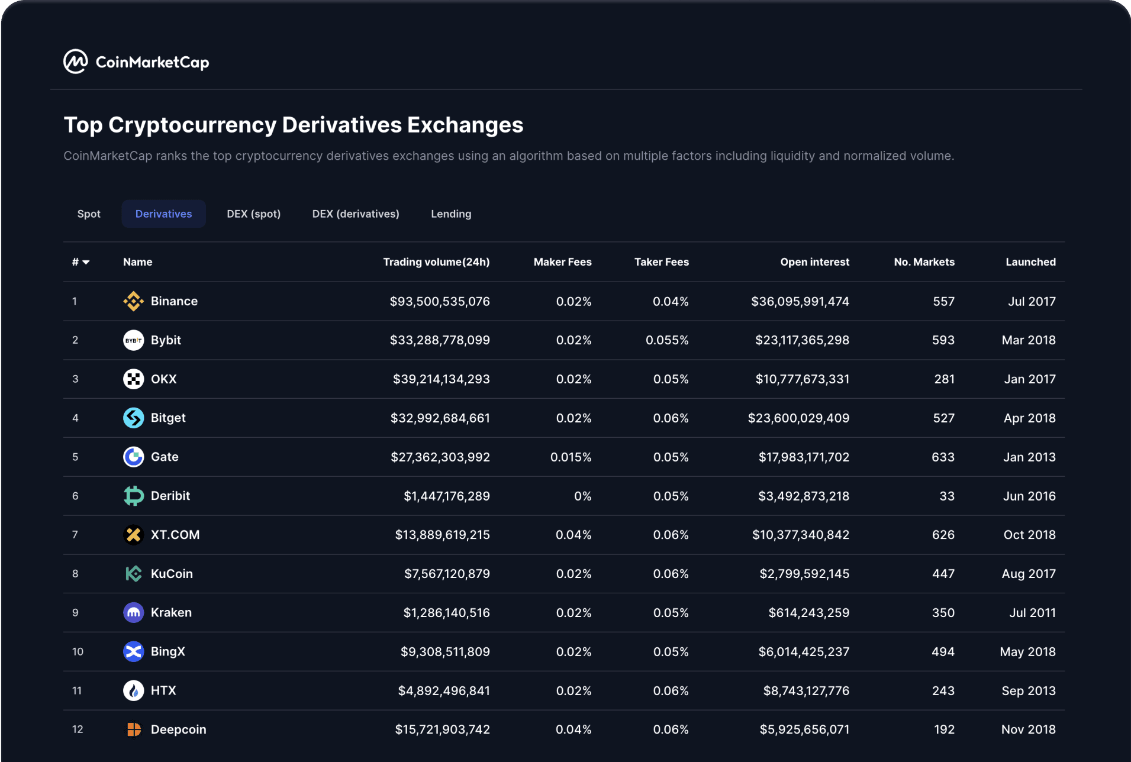Click the CoinMarketCap logo icon

76,62
